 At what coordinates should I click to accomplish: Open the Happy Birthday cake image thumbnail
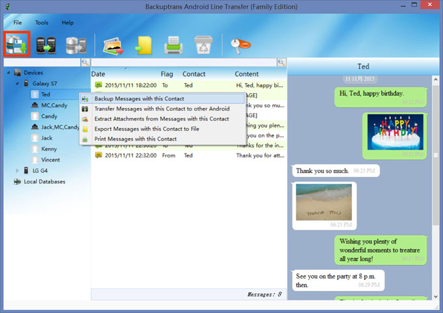click(395, 132)
